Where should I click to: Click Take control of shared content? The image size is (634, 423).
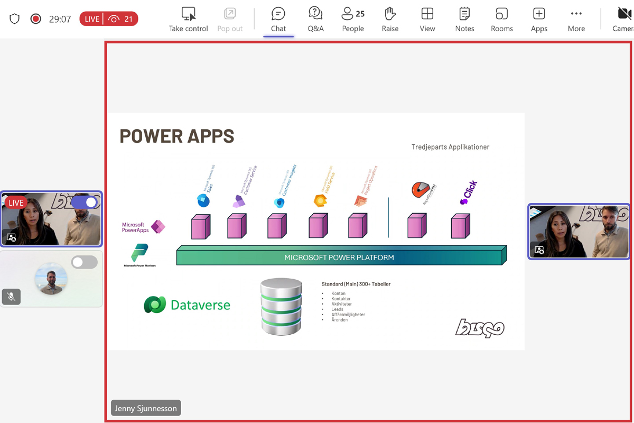(x=189, y=20)
